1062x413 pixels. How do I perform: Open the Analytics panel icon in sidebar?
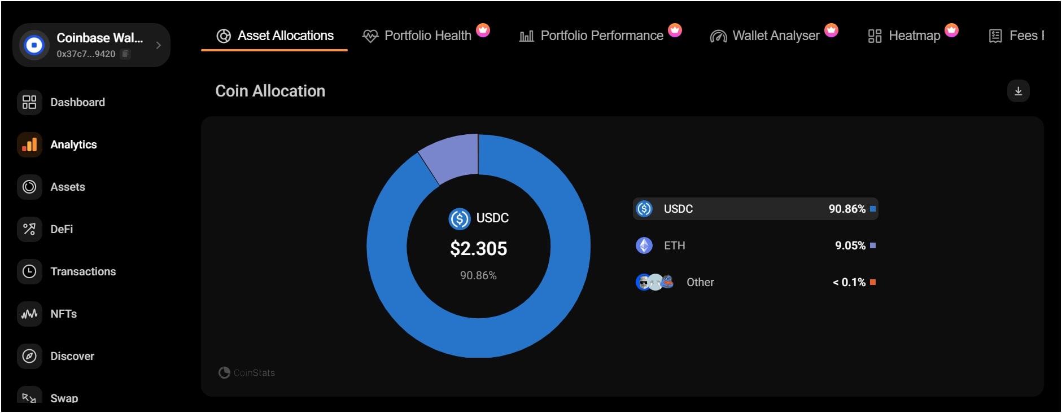[29, 144]
